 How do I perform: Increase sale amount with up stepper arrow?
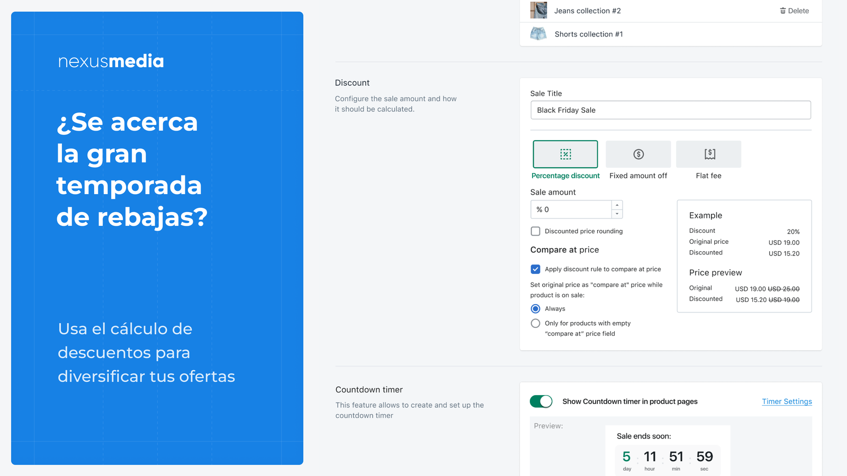(617, 205)
